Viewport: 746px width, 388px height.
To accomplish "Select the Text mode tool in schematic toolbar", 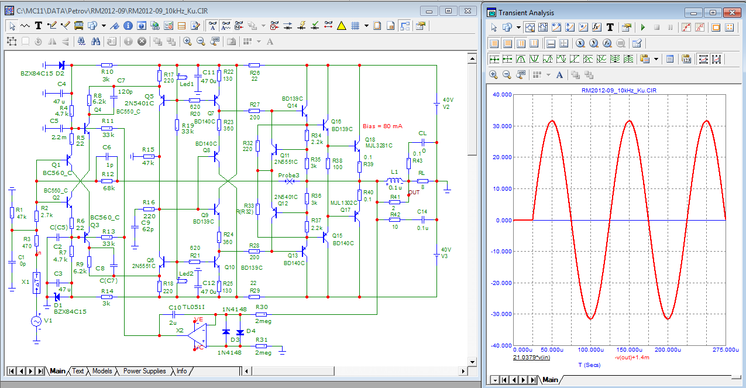I will coord(39,26).
